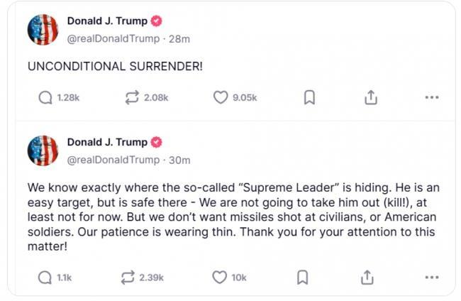ReTruth the UNCONDITIONAL SURRENDER post
The height and width of the screenshot is (301, 461).
click(132, 98)
